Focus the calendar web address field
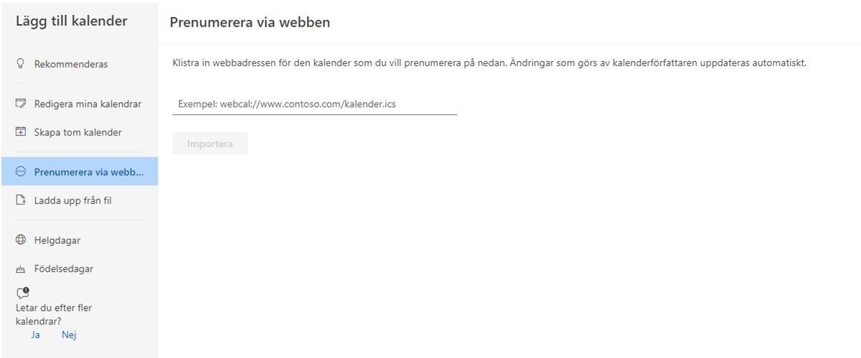 coord(314,104)
